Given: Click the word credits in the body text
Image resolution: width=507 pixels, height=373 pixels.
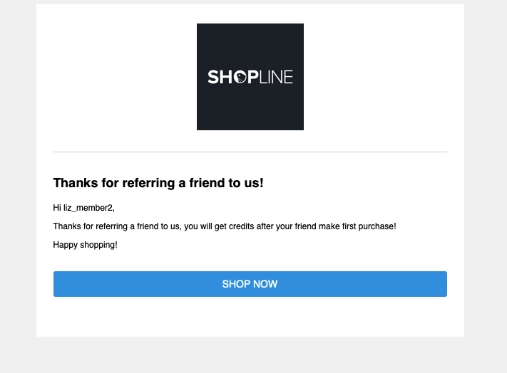Looking at the screenshot, I should tap(241, 226).
